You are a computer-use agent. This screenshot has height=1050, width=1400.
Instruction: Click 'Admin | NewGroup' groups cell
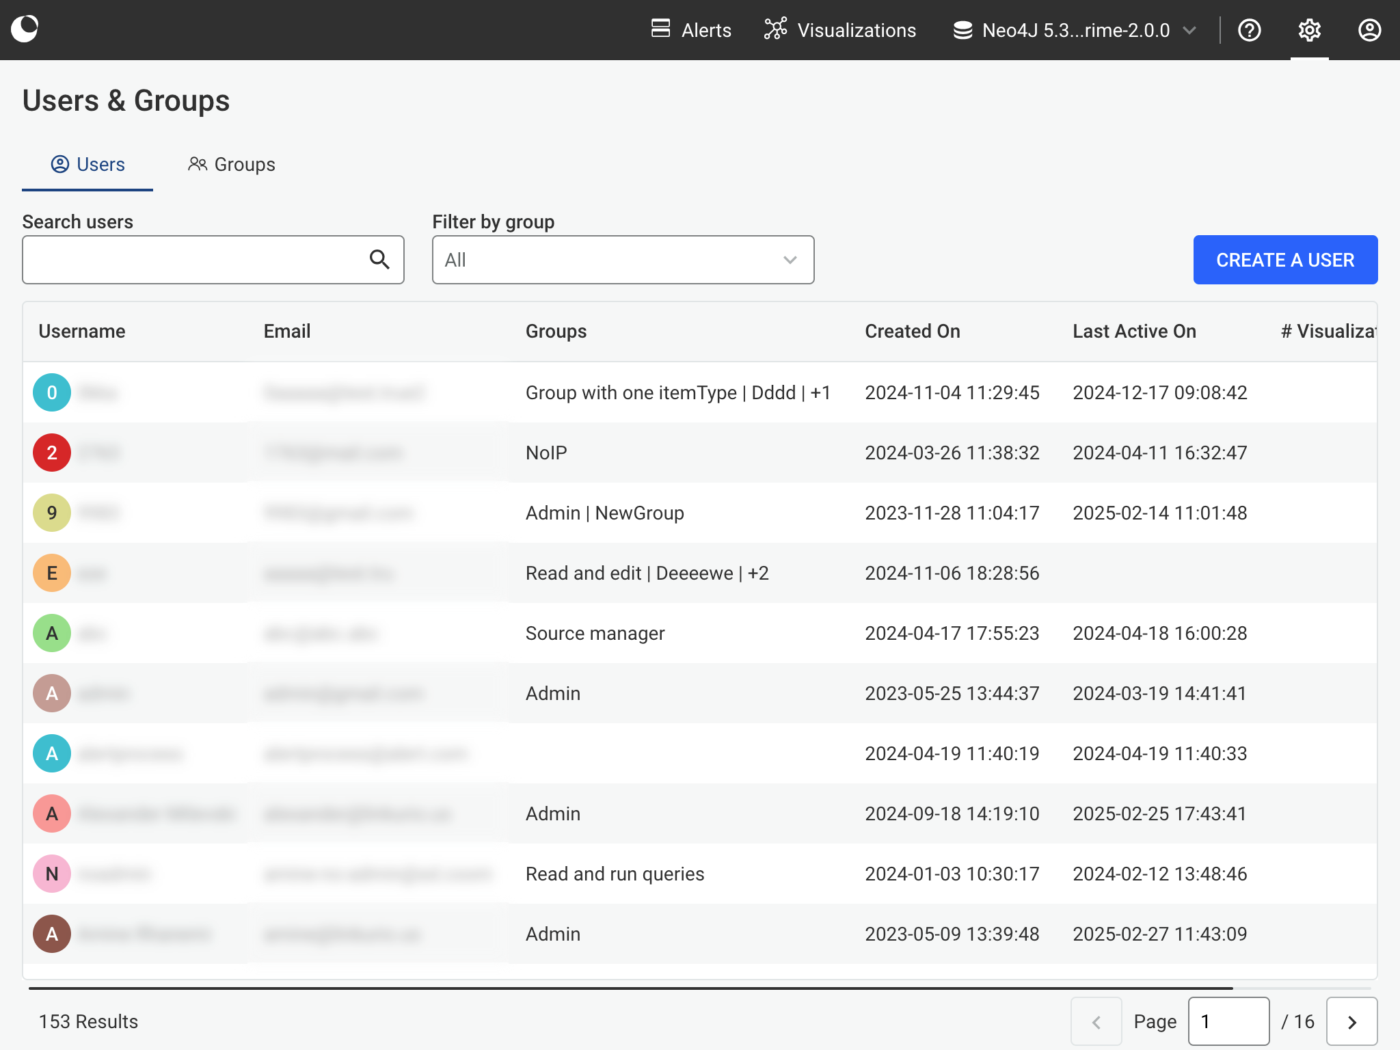[x=605, y=513]
